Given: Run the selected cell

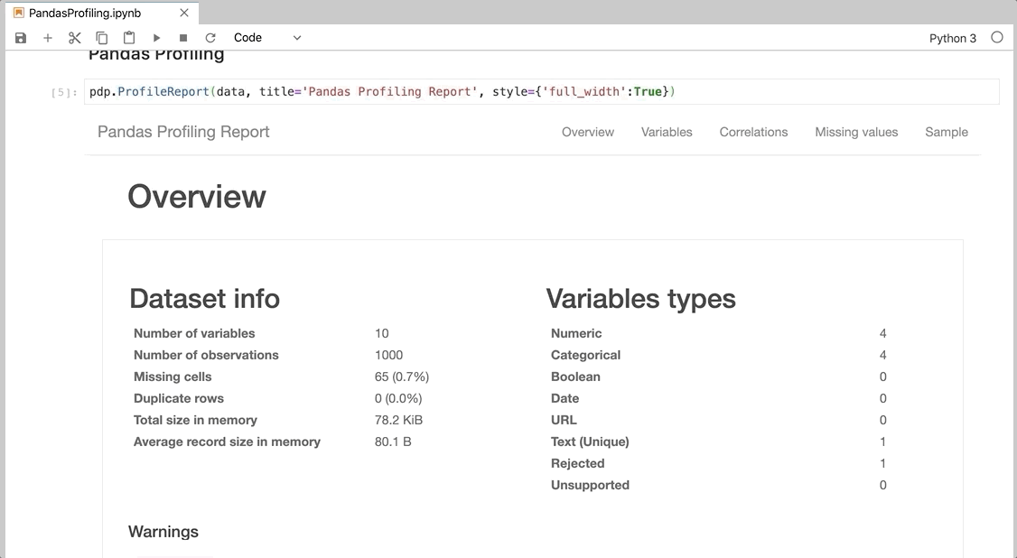Looking at the screenshot, I should coord(156,38).
